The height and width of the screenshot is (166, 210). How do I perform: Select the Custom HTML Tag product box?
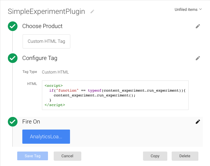point(46,41)
